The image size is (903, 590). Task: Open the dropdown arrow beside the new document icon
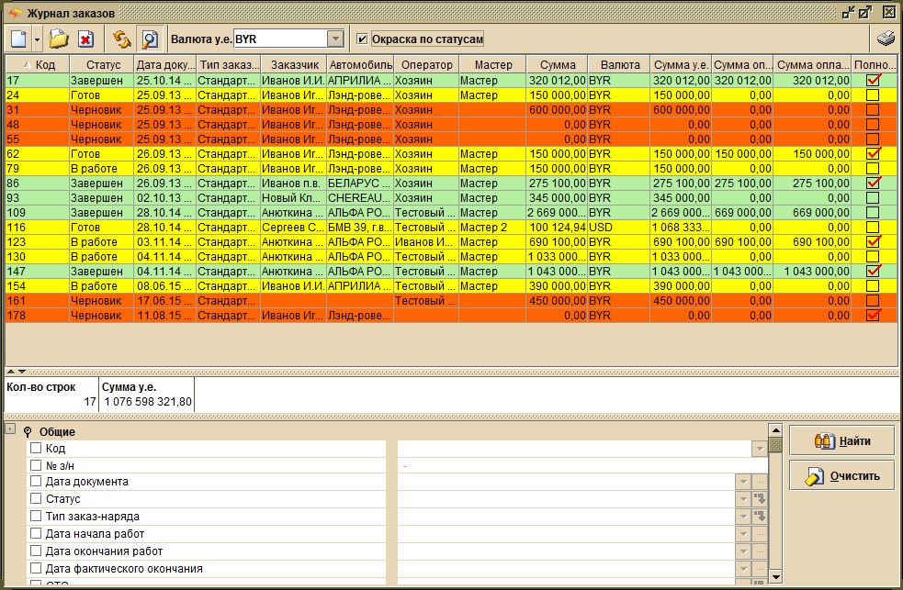click(x=37, y=39)
